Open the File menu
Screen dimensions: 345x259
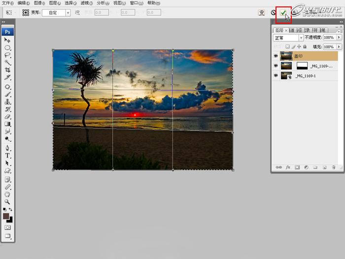pos(8,3)
